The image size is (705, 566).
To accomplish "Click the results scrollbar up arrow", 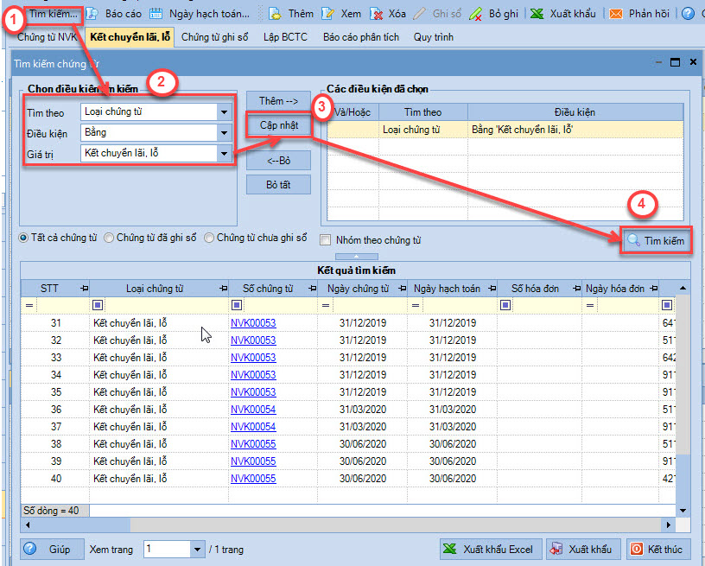I will click(683, 288).
